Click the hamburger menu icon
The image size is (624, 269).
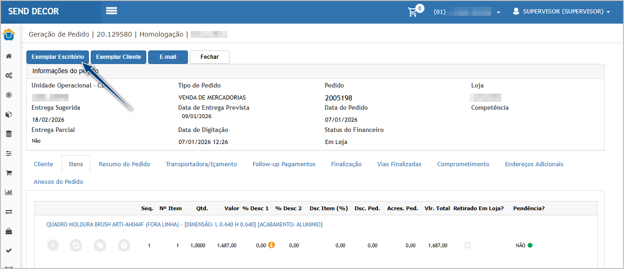point(112,11)
